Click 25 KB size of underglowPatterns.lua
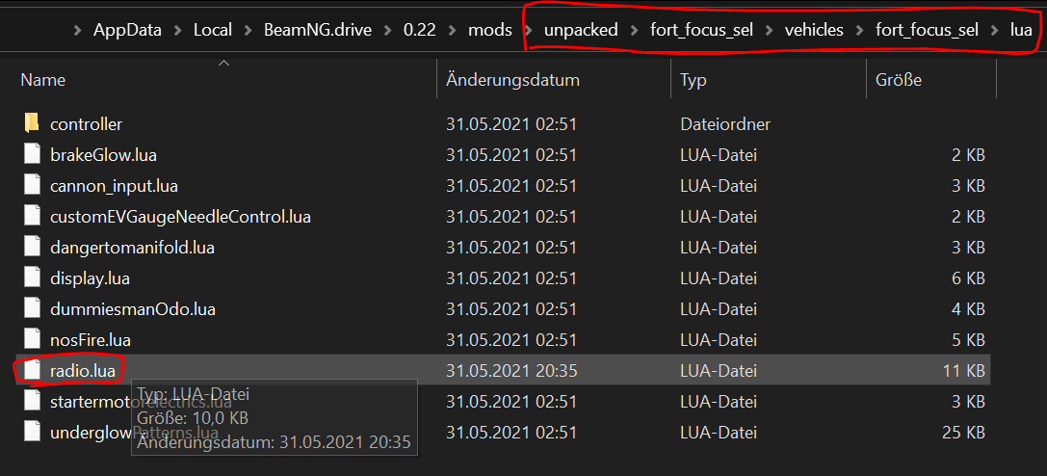1047x476 pixels. click(963, 432)
